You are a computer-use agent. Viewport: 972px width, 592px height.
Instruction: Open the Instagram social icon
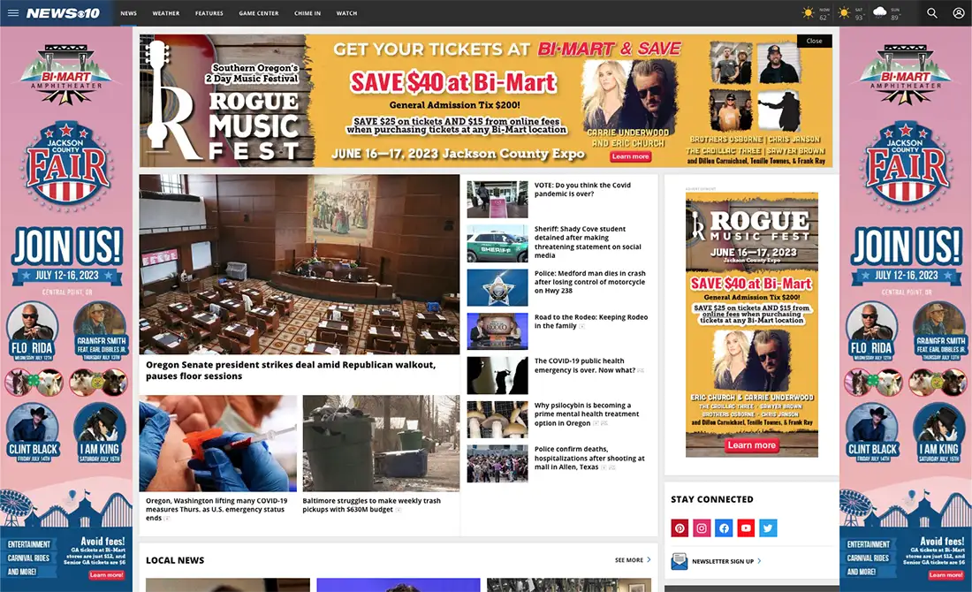(x=702, y=528)
